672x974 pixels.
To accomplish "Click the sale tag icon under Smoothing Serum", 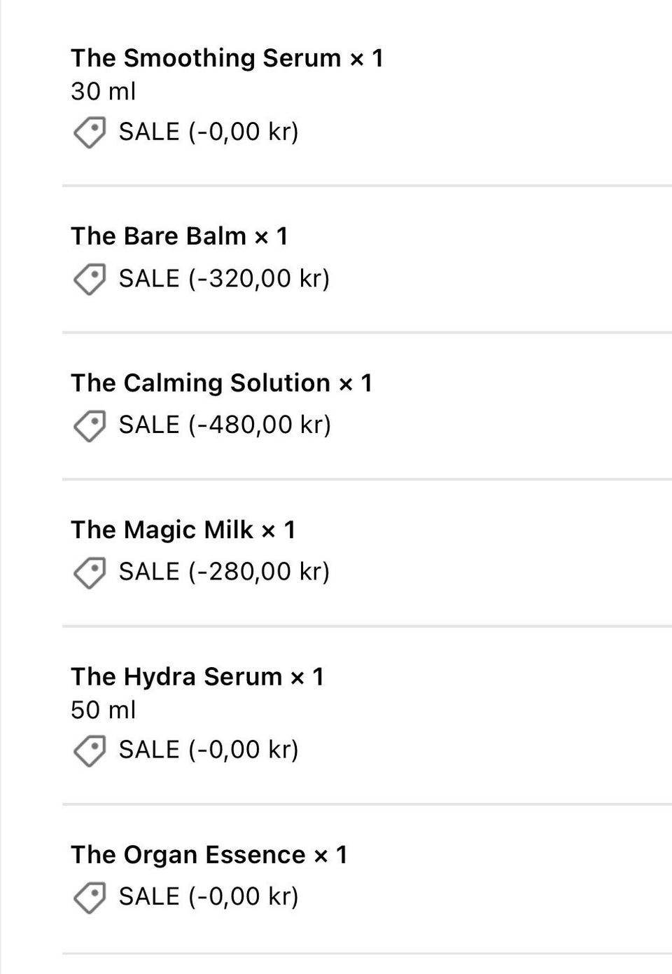I will (x=90, y=132).
